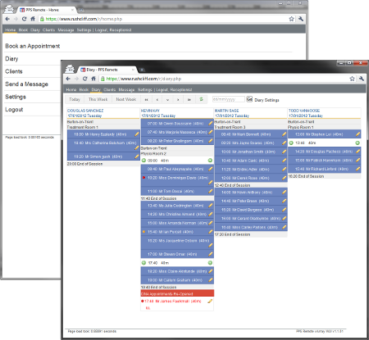The image size is (369, 340).
Task: Expand the down-chevron date picker button
Action: tap(167, 100)
